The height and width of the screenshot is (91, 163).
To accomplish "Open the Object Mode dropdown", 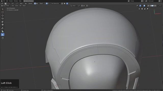I will [x=6, y=6].
